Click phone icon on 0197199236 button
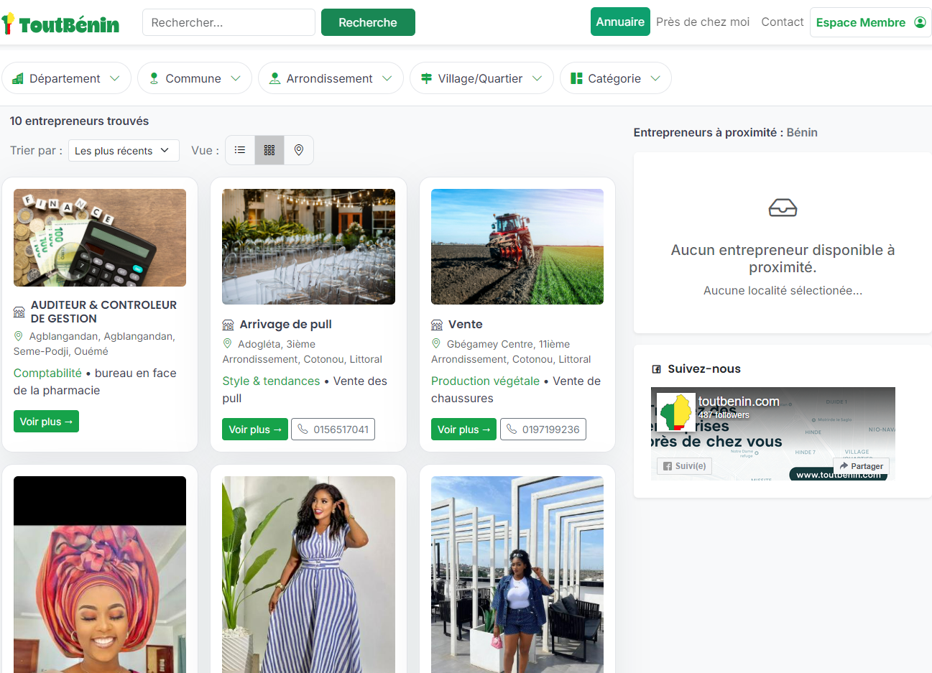This screenshot has width=932, height=673. click(x=512, y=430)
